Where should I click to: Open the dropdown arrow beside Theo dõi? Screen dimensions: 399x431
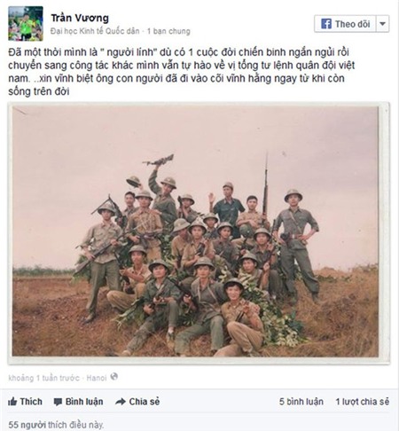tap(382, 24)
